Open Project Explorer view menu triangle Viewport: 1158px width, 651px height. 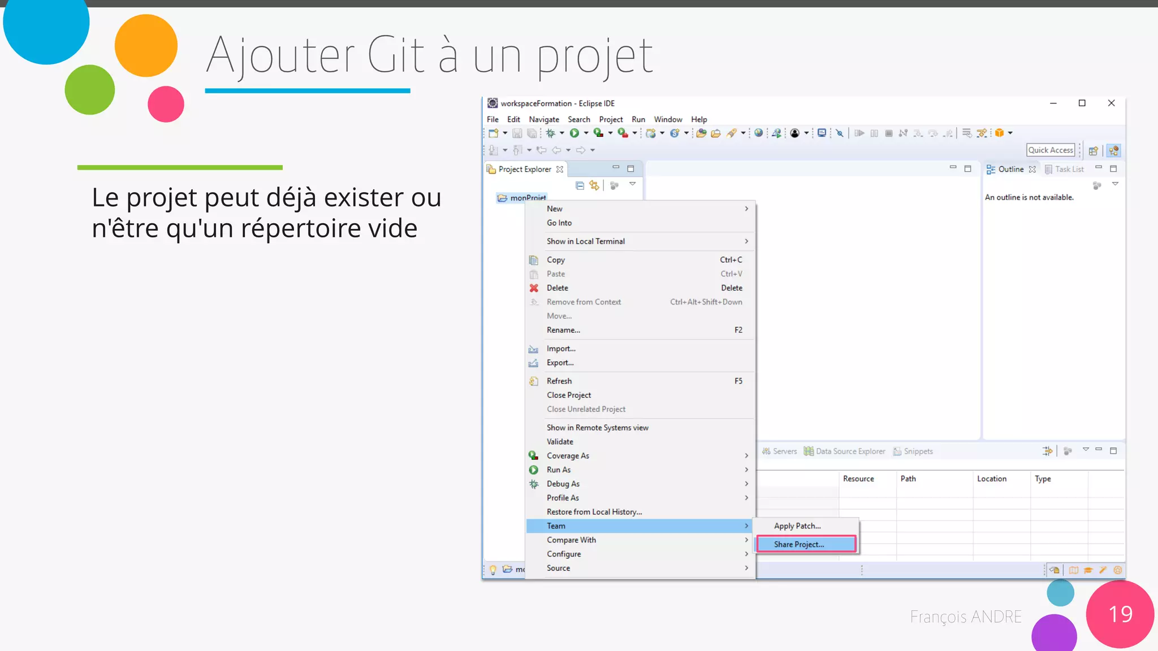(633, 184)
